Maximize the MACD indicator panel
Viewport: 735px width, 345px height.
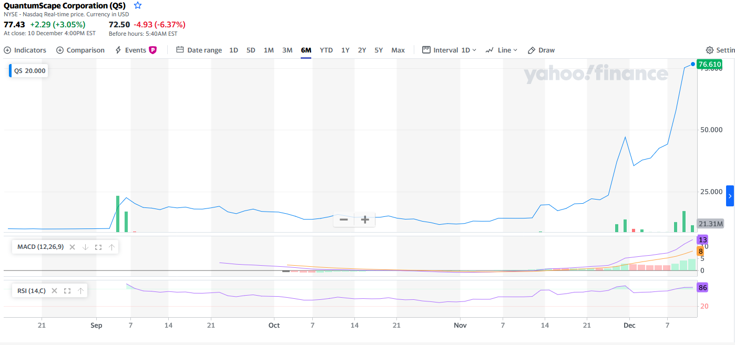coord(98,247)
